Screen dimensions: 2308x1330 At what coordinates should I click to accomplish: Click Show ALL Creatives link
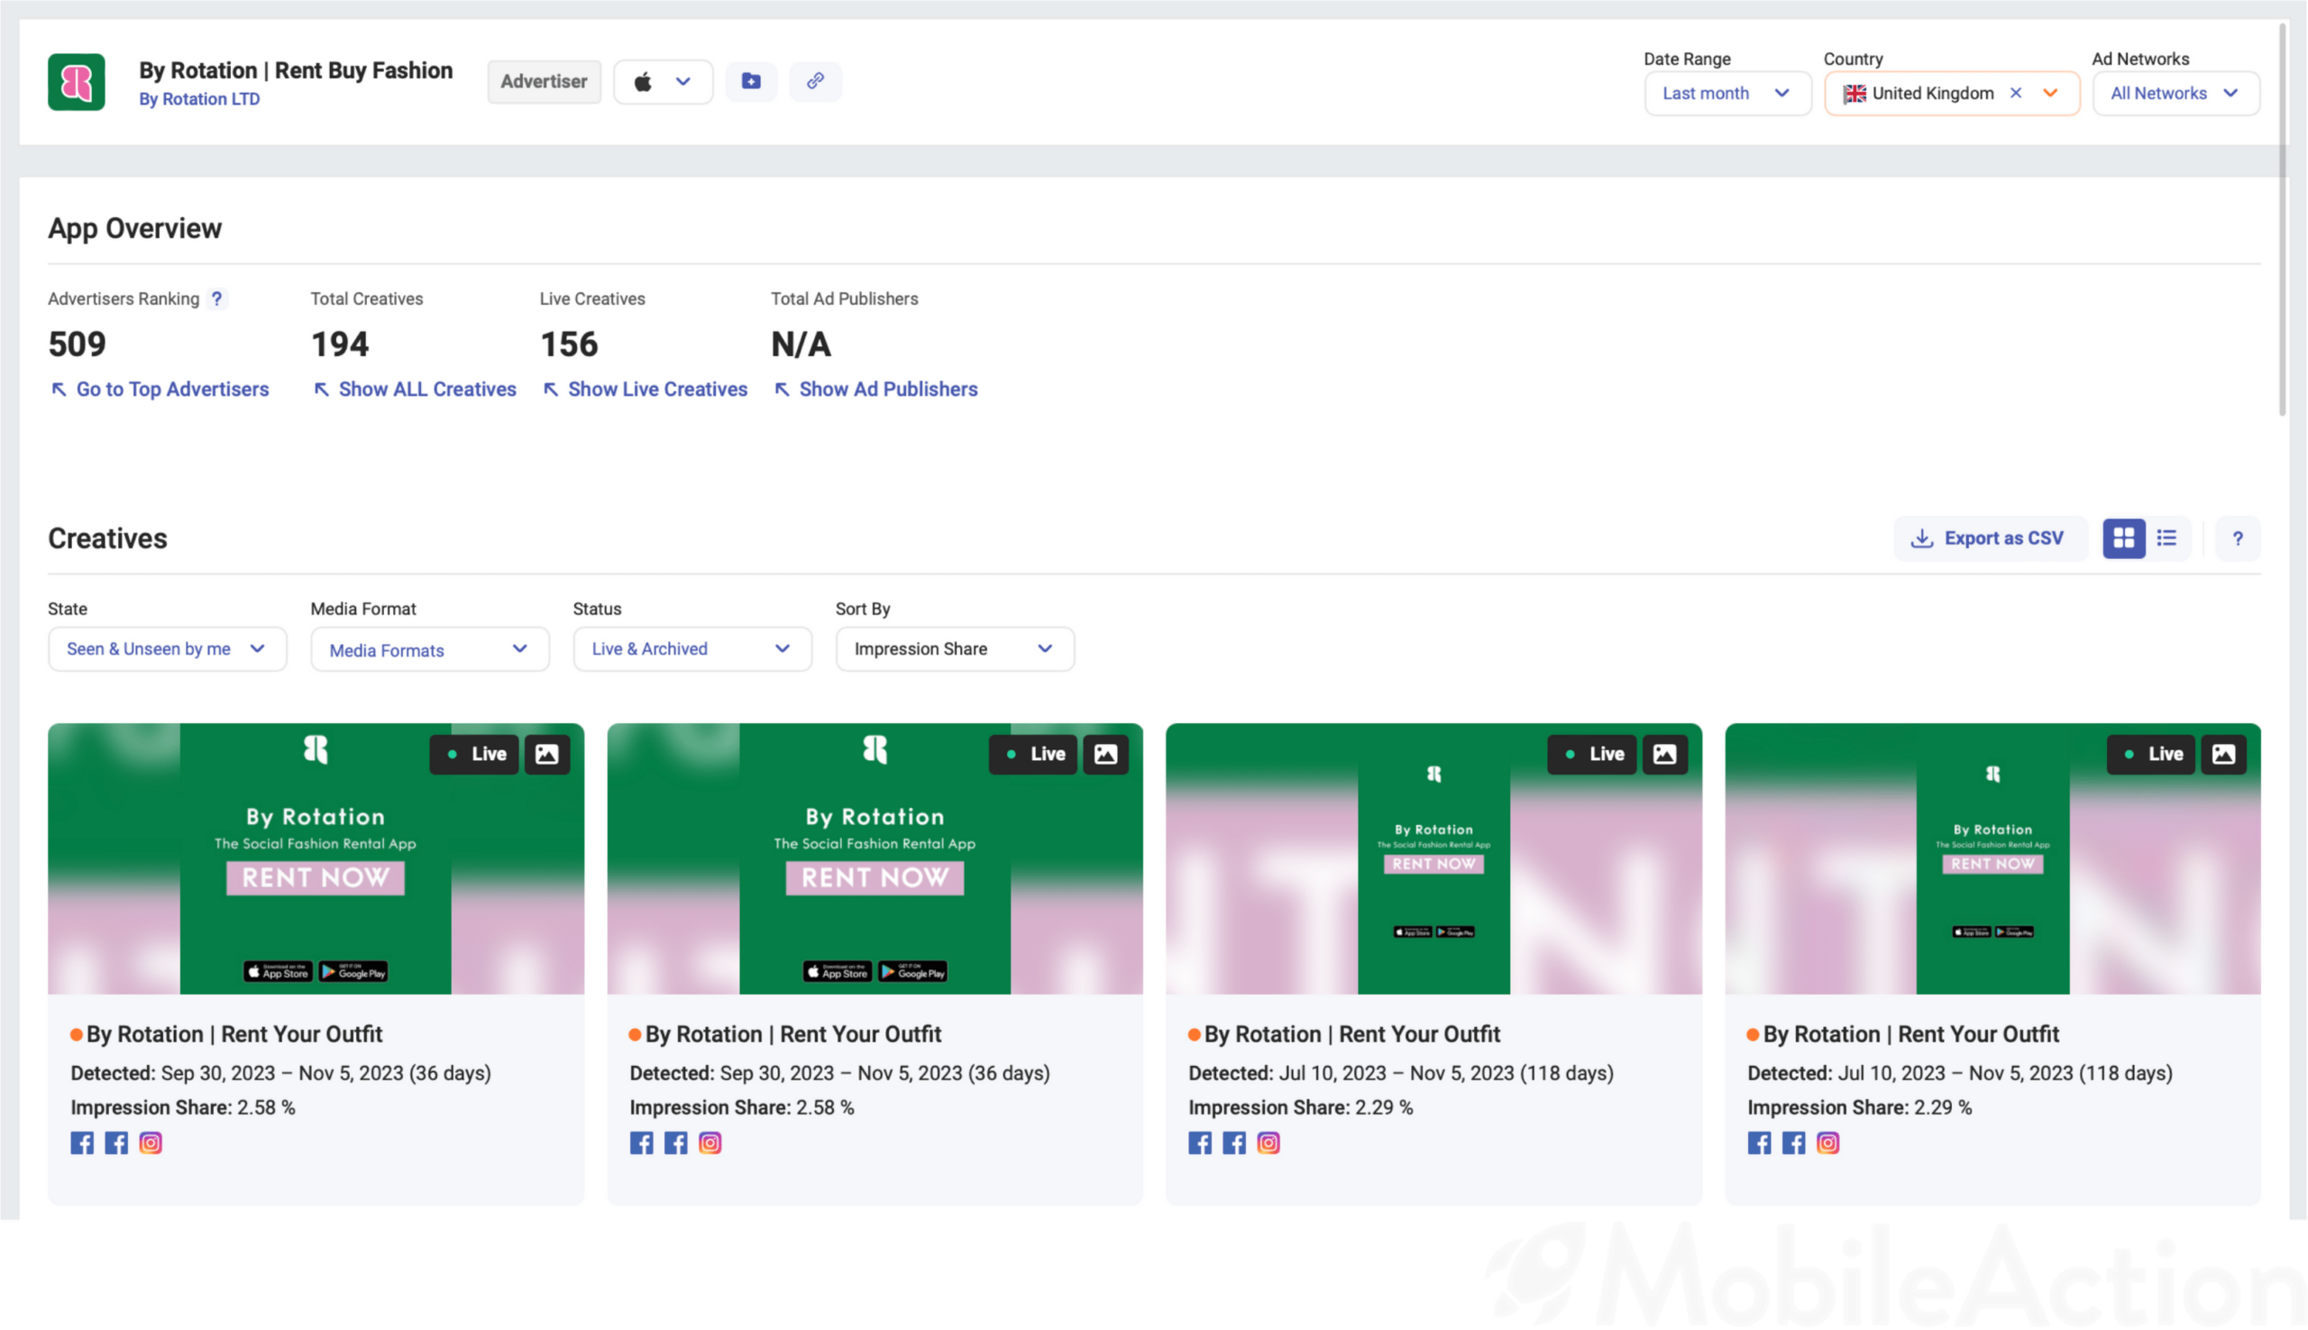coord(415,390)
